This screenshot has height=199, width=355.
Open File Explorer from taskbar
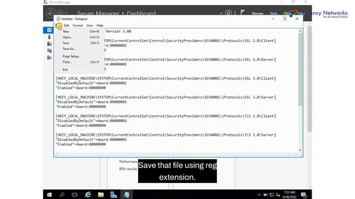pos(101,195)
